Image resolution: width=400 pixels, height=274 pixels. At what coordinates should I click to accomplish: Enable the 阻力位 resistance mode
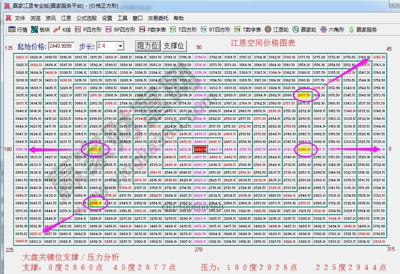[147, 45]
